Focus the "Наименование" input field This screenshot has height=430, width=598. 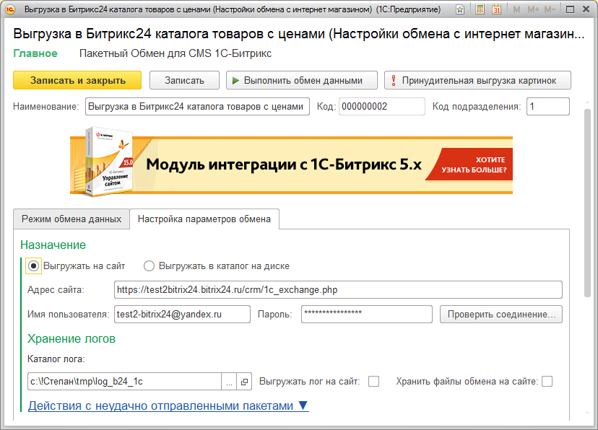tap(197, 106)
